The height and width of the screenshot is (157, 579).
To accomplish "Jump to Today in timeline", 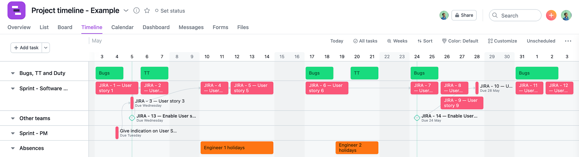I will pos(337,41).
